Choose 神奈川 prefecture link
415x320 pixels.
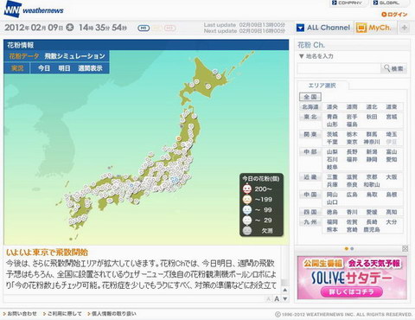[372, 142]
